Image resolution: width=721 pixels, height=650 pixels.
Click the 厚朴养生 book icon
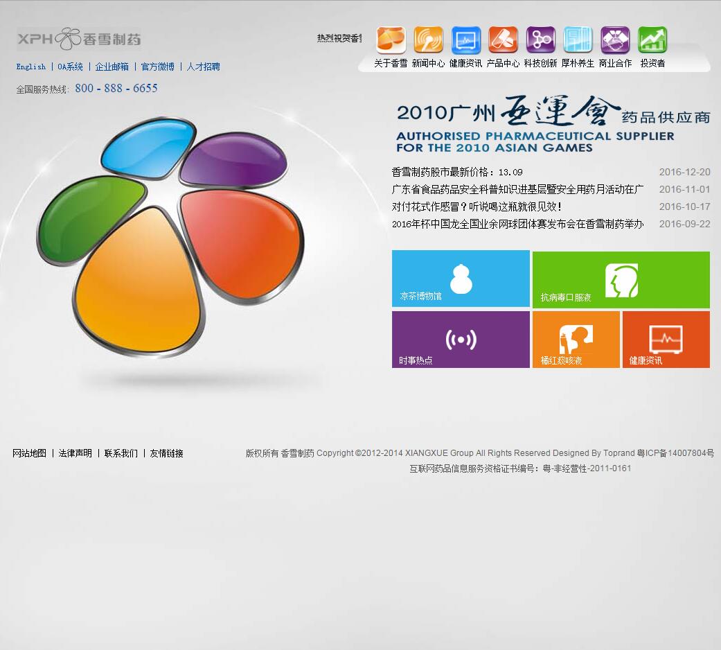point(578,39)
